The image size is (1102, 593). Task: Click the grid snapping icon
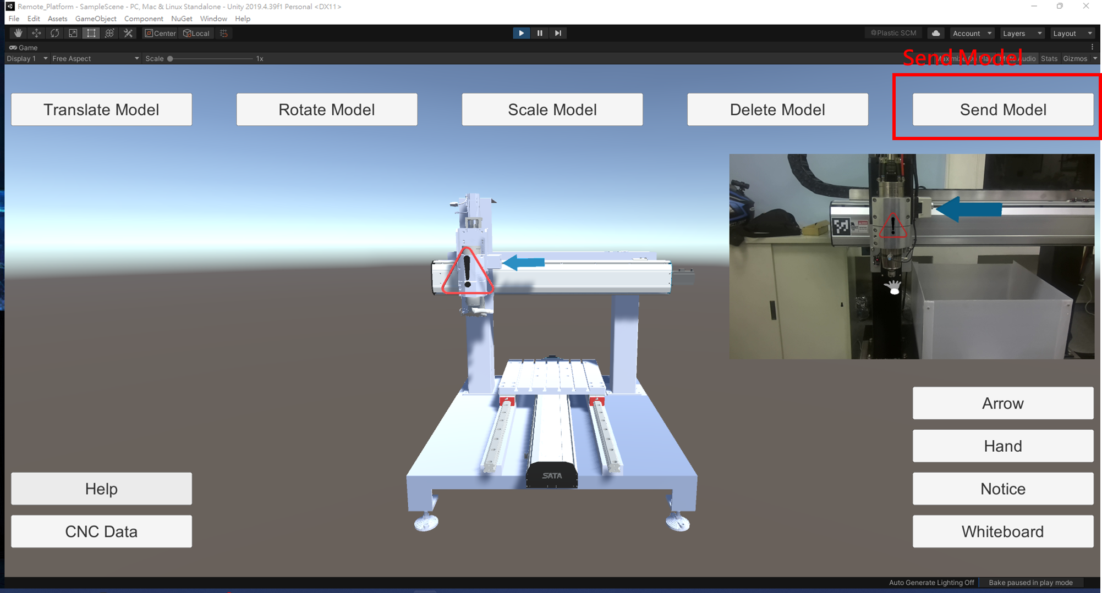pyautogui.click(x=223, y=33)
